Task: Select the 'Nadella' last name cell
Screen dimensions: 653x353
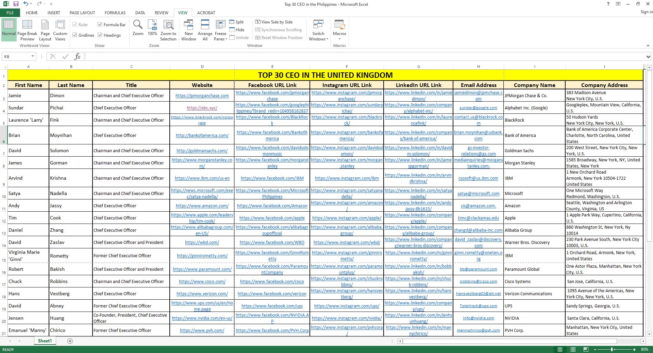Action: pyautogui.click(x=71, y=193)
